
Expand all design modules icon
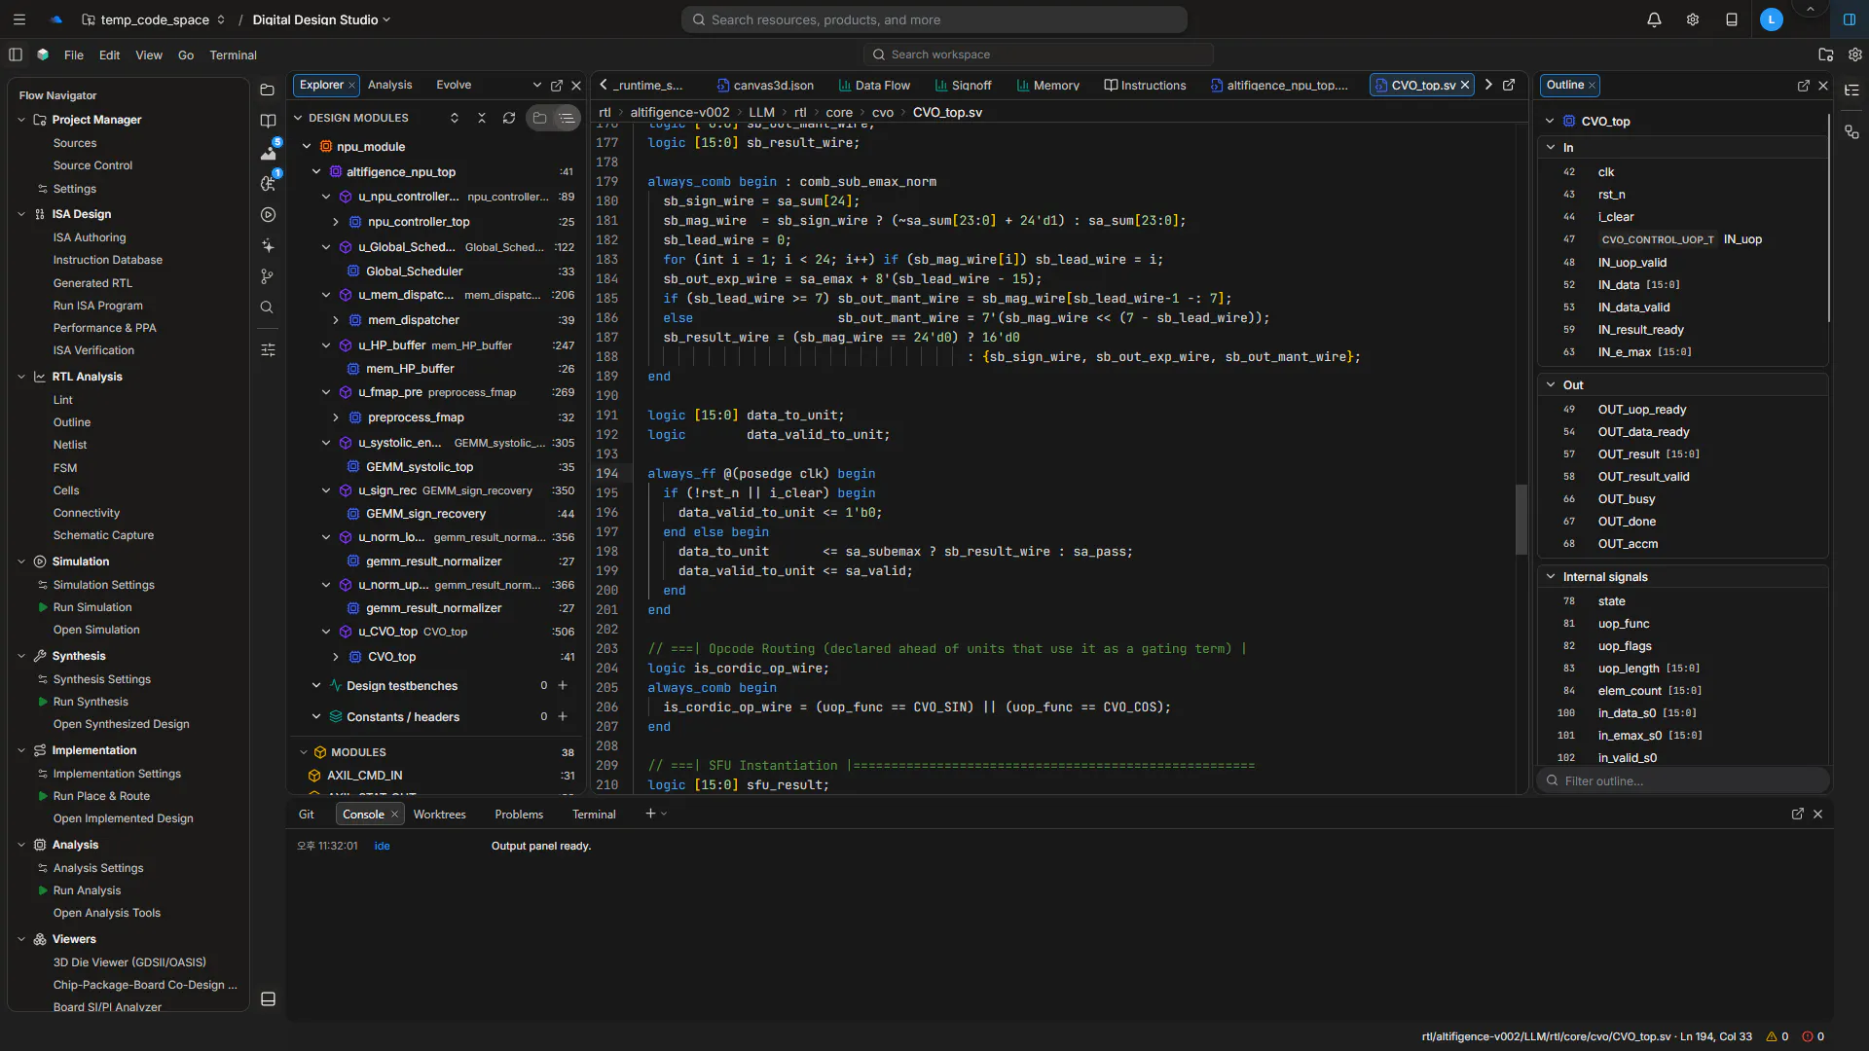[x=454, y=118]
